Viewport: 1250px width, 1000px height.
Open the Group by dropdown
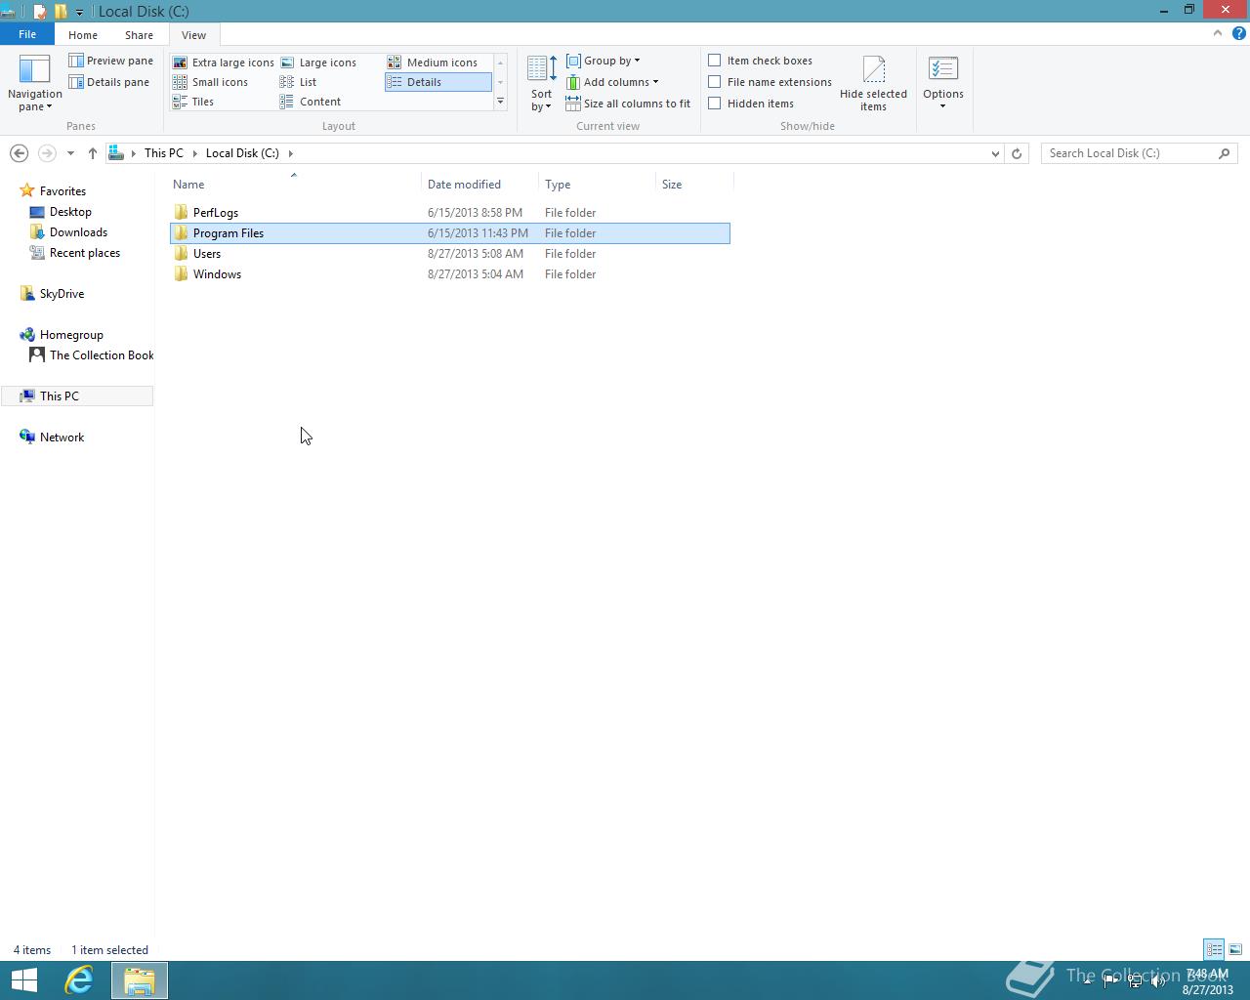[x=604, y=61]
